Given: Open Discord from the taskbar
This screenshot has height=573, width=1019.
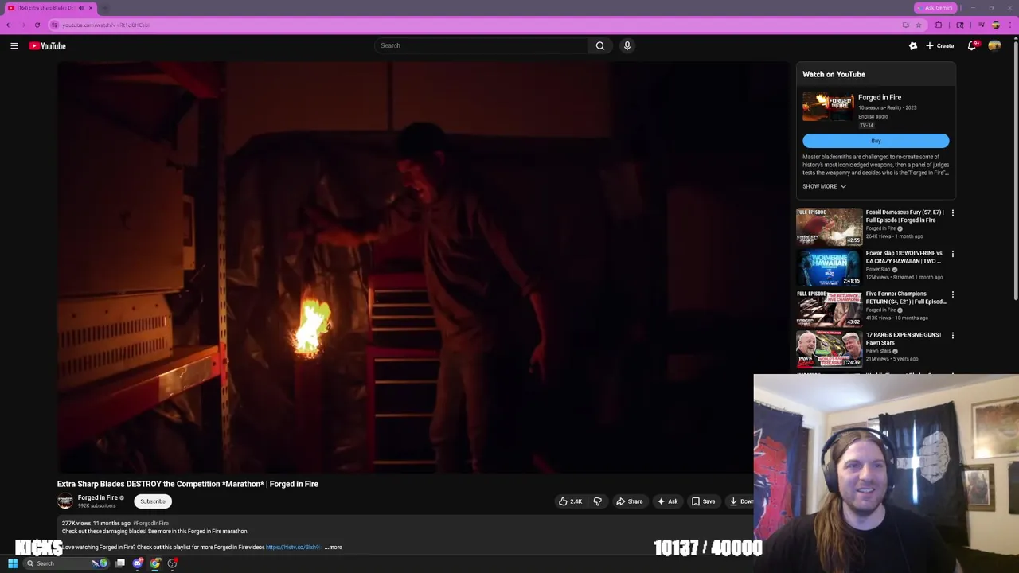Looking at the screenshot, I should coord(138,563).
